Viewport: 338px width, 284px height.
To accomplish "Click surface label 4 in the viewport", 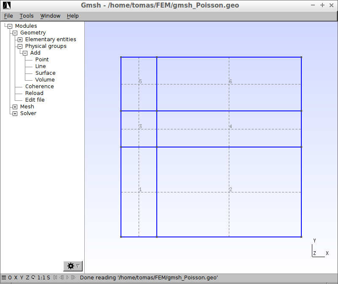I will pos(231,126).
